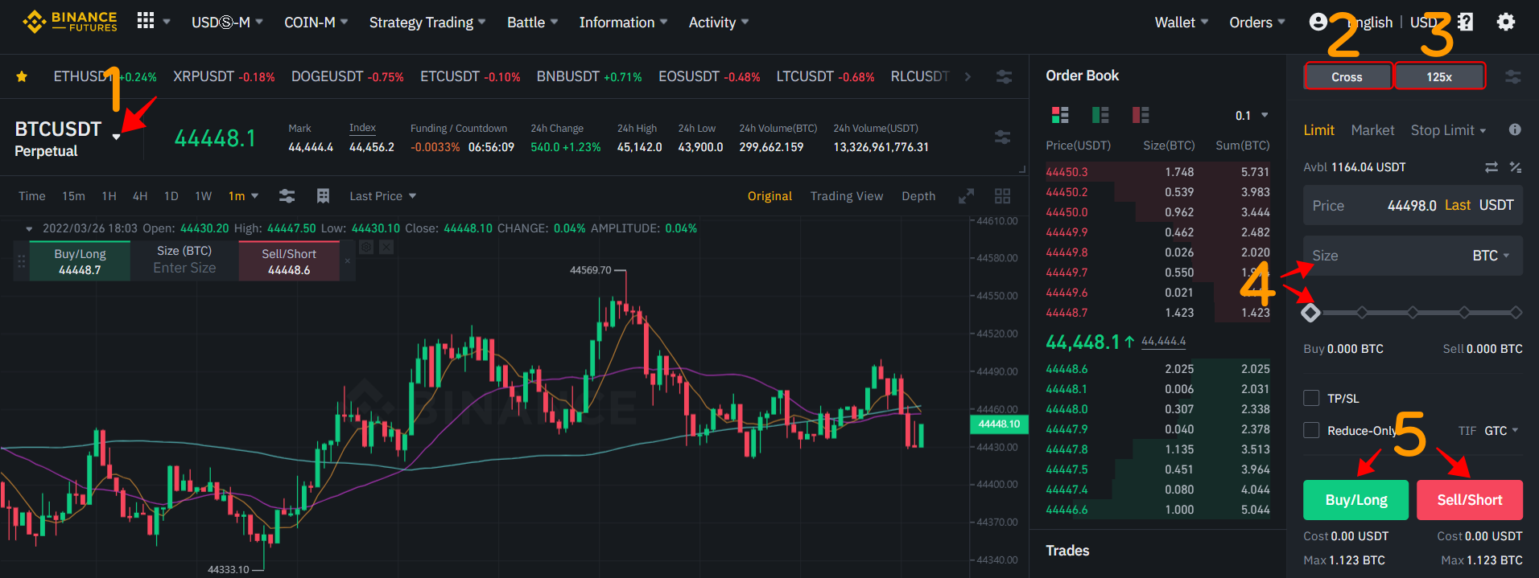Select the 1W chart interval
The height and width of the screenshot is (578, 1539).
tap(203, 196)
